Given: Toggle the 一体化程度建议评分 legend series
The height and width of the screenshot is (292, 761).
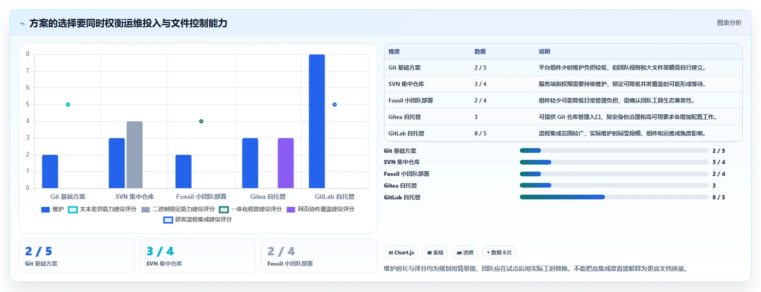Looking at the screenshot, I should (x=251, y=209).
